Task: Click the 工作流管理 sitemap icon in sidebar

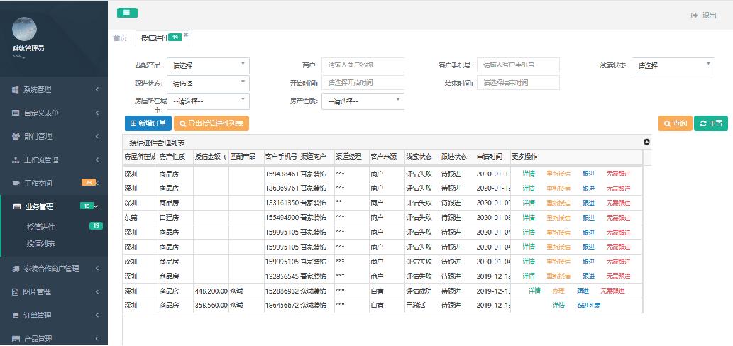Action: [15, 160]
